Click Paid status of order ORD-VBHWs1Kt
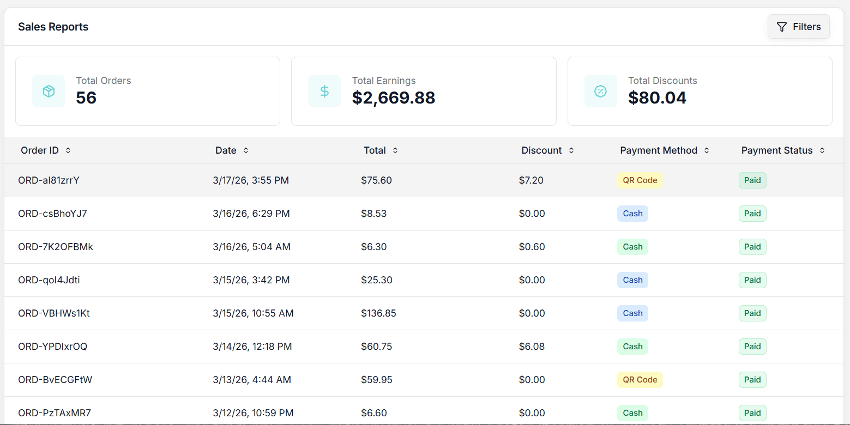The width and height of the screenshot is (850, 425). 752,313
